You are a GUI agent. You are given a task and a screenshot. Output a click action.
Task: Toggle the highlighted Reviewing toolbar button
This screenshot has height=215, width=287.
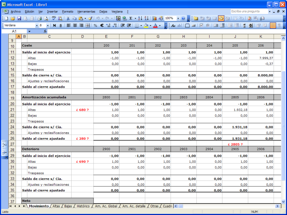(x=221, y=18)
